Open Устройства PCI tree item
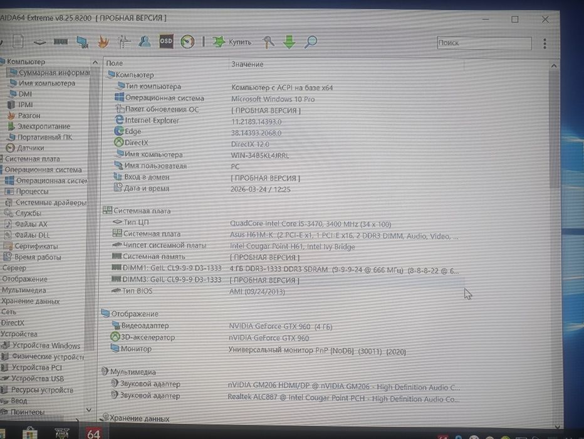The width and height of the screenshot is (584, 439). point(32,368)
